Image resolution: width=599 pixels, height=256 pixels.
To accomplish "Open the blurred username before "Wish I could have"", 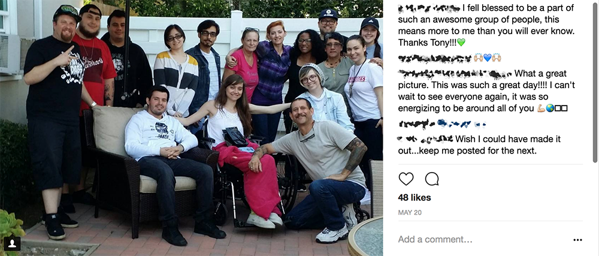I will tap(425, 139).
